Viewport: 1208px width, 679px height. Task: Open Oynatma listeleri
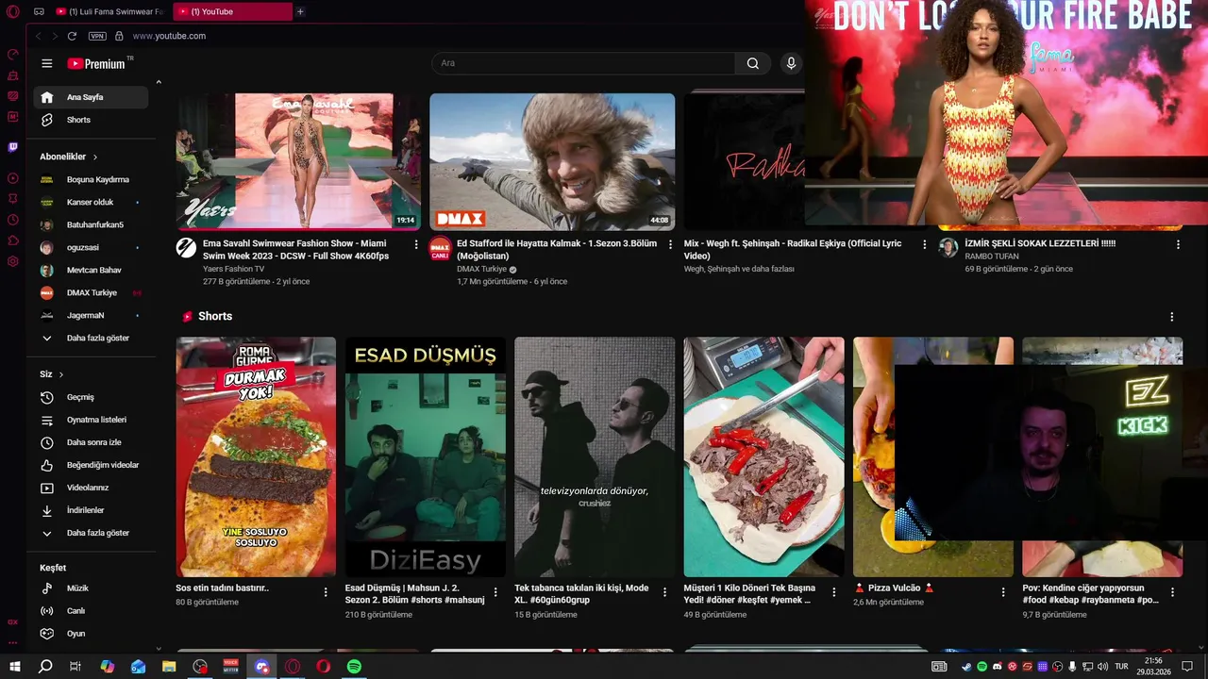tap(91, 420)
